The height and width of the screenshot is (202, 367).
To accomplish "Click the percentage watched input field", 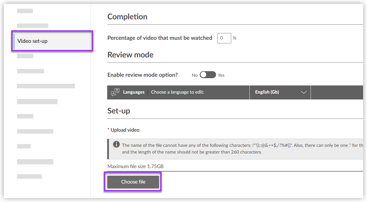I will point(224,38).
